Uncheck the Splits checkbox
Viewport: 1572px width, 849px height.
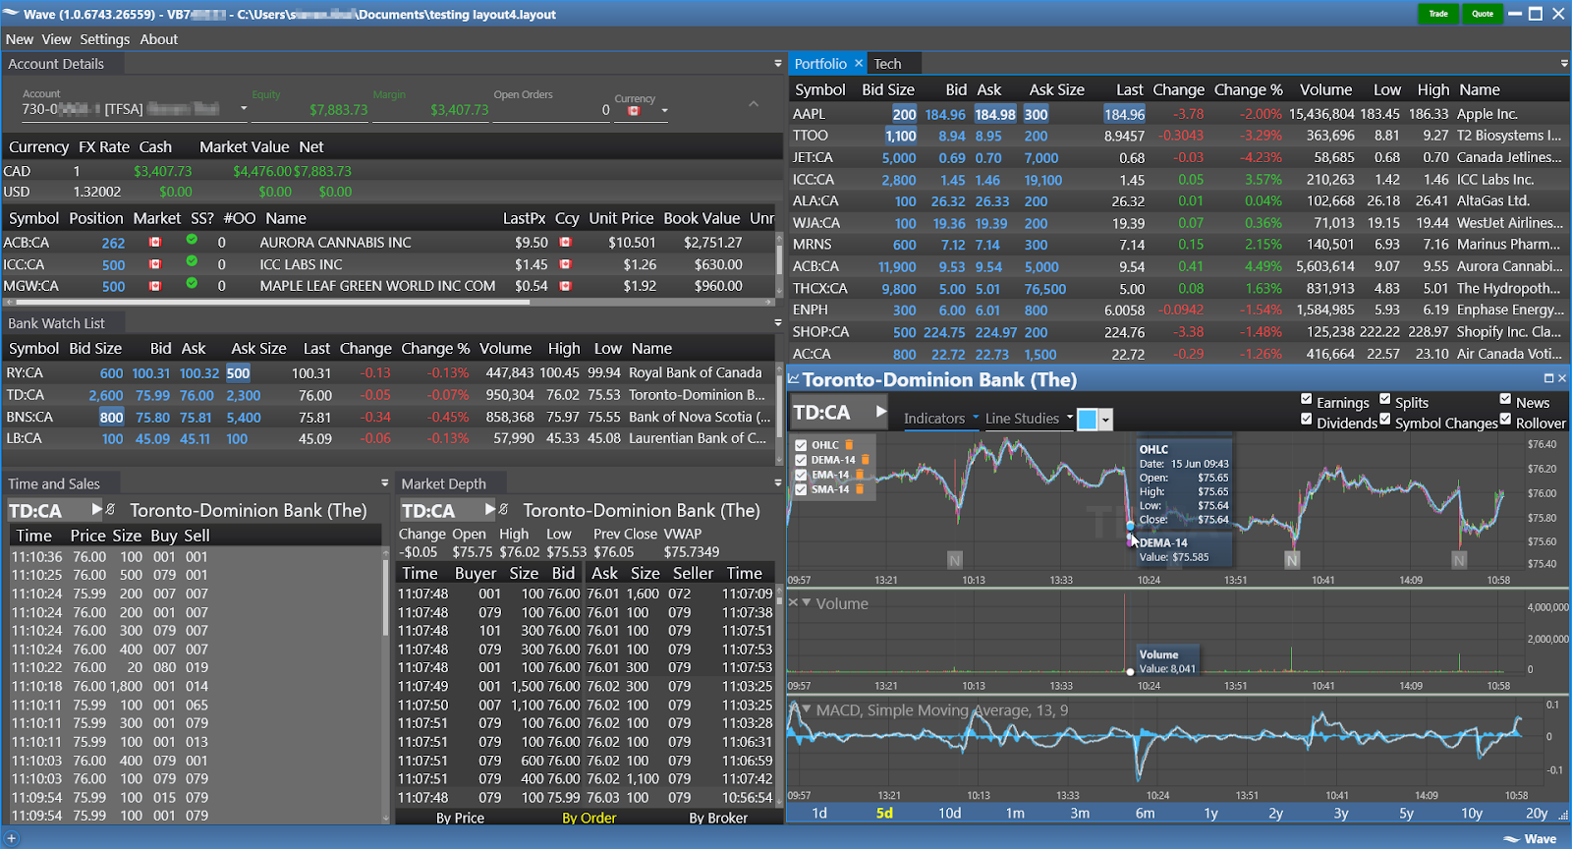(1385, 399)
